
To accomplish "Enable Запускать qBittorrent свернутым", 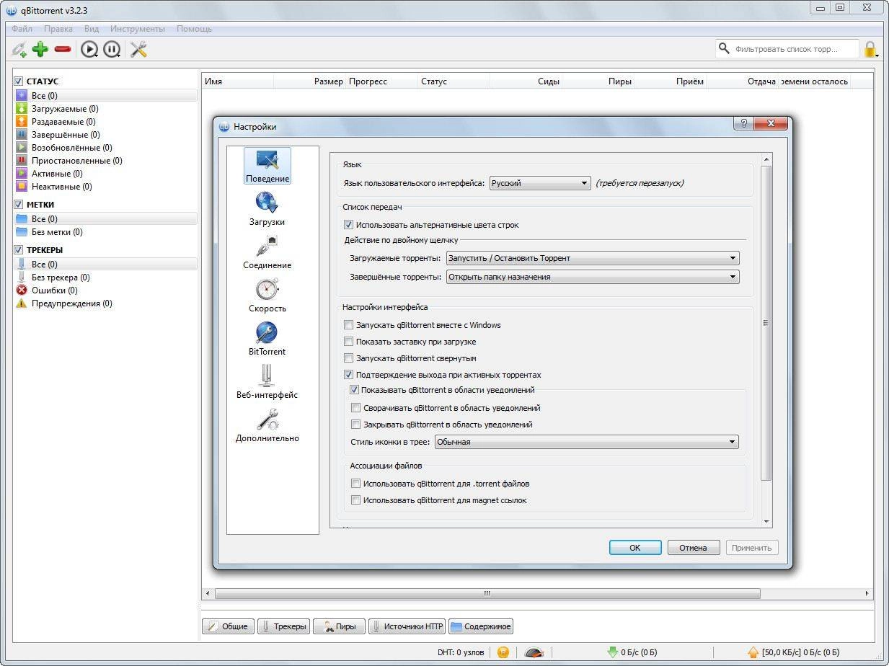I will [349, 358].
